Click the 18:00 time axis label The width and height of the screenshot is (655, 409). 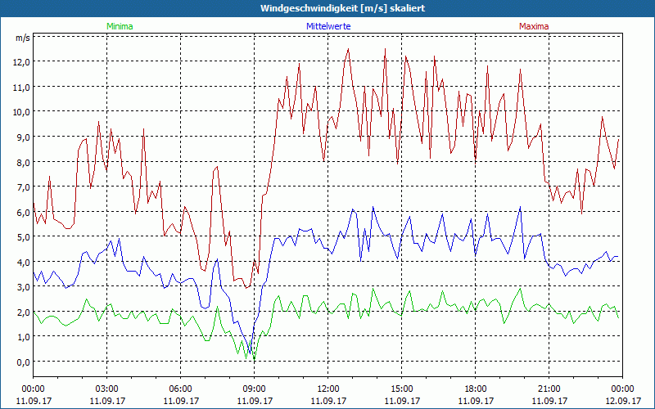point(475,389)
